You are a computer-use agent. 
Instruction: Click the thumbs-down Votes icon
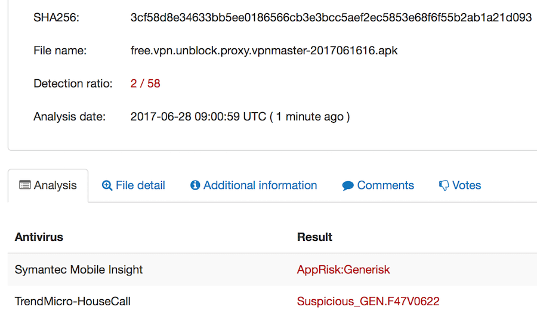444,185
